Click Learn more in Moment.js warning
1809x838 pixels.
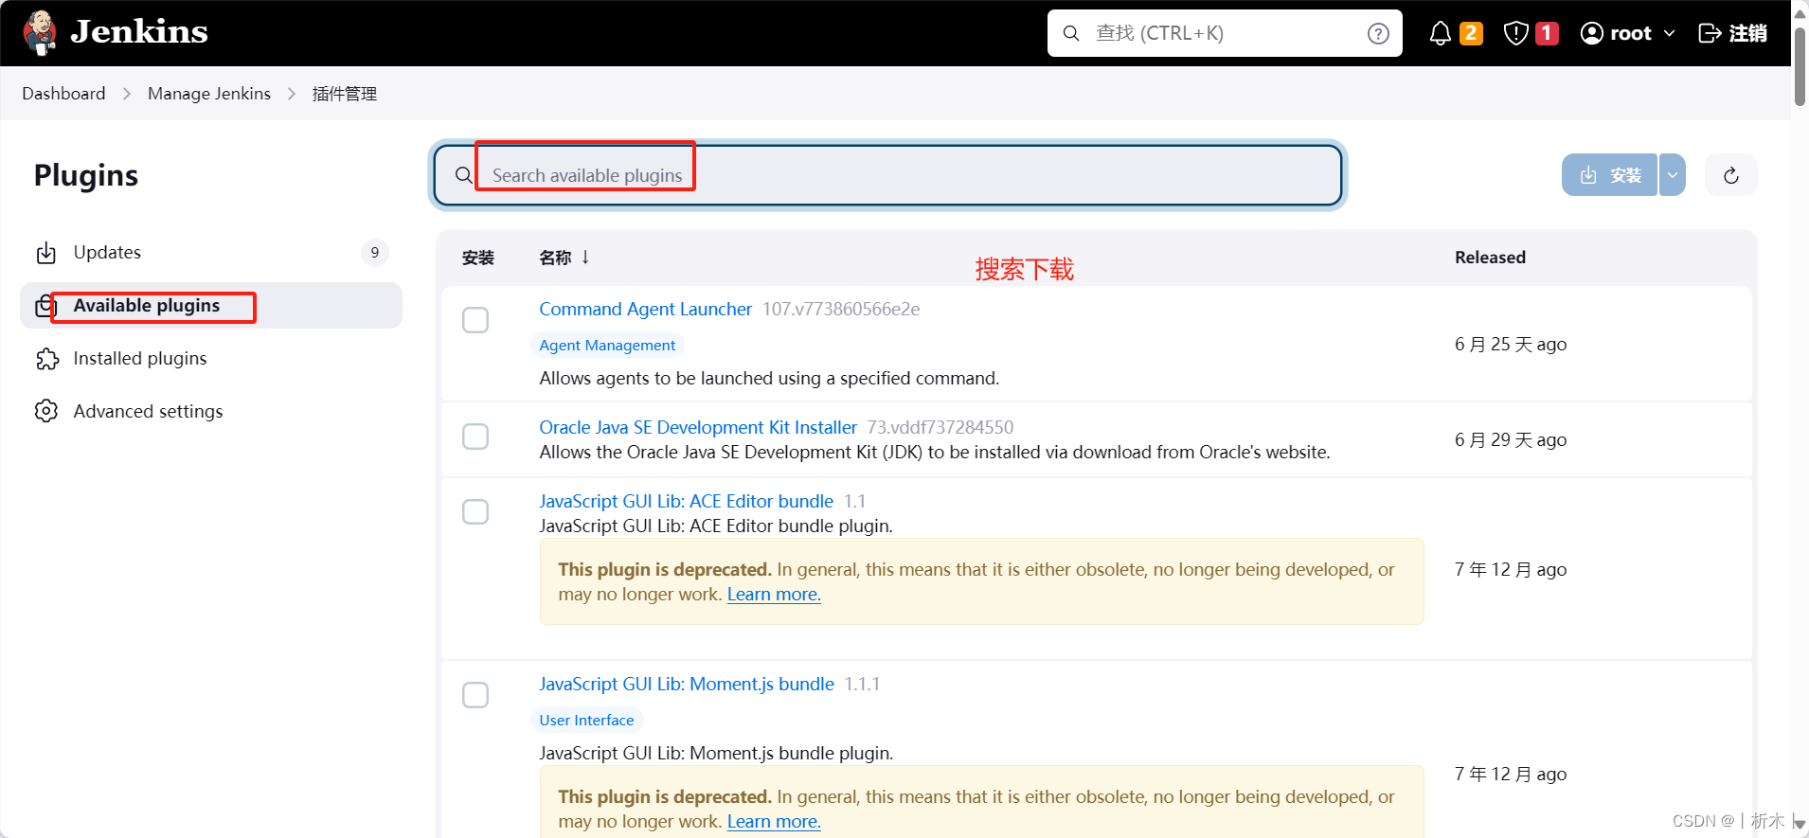click(x=774, y=822)
